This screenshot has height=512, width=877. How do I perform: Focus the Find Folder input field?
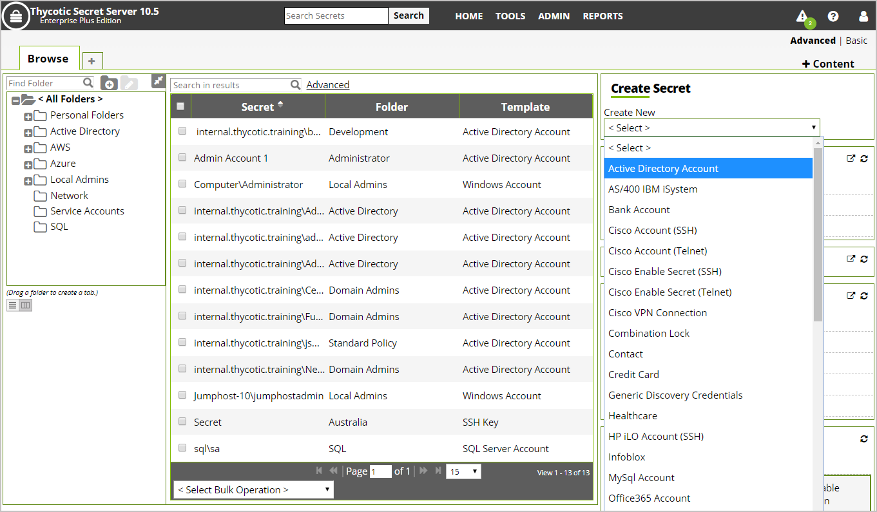pos(45,83)
